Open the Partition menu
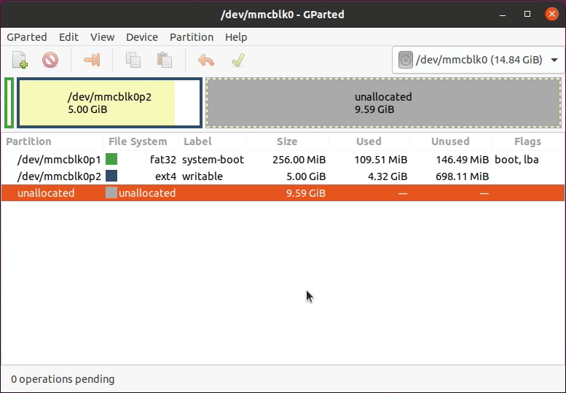This screenshot has height=393, width=566. coord(192,37)
